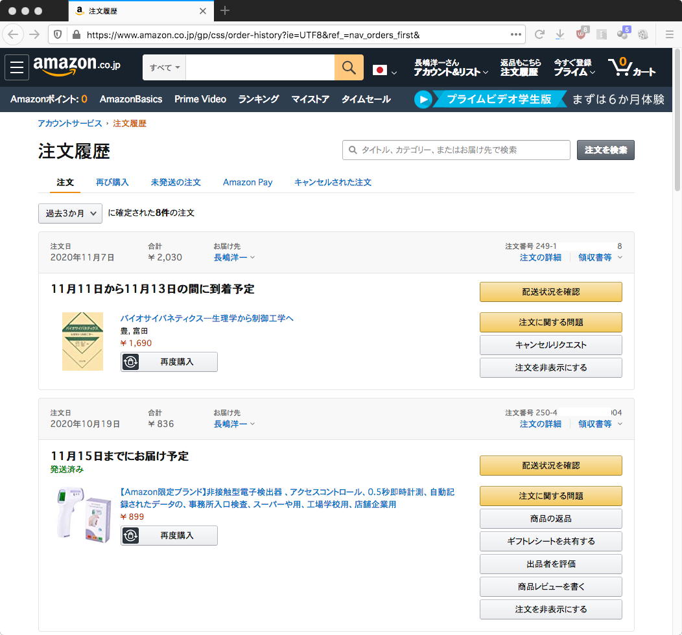Click the cookie-shaped extension icon
This screenshot has width=682, height=635.
pyautogui.click(x=643, y=34)
